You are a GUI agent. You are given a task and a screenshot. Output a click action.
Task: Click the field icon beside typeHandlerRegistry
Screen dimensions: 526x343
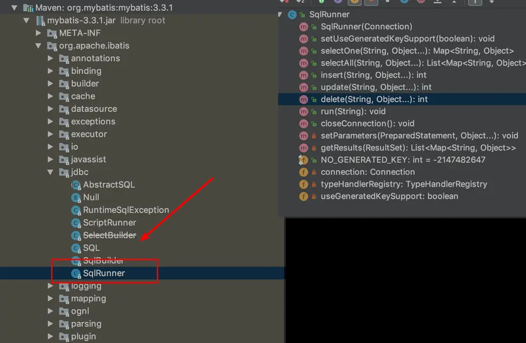(303, 184)
